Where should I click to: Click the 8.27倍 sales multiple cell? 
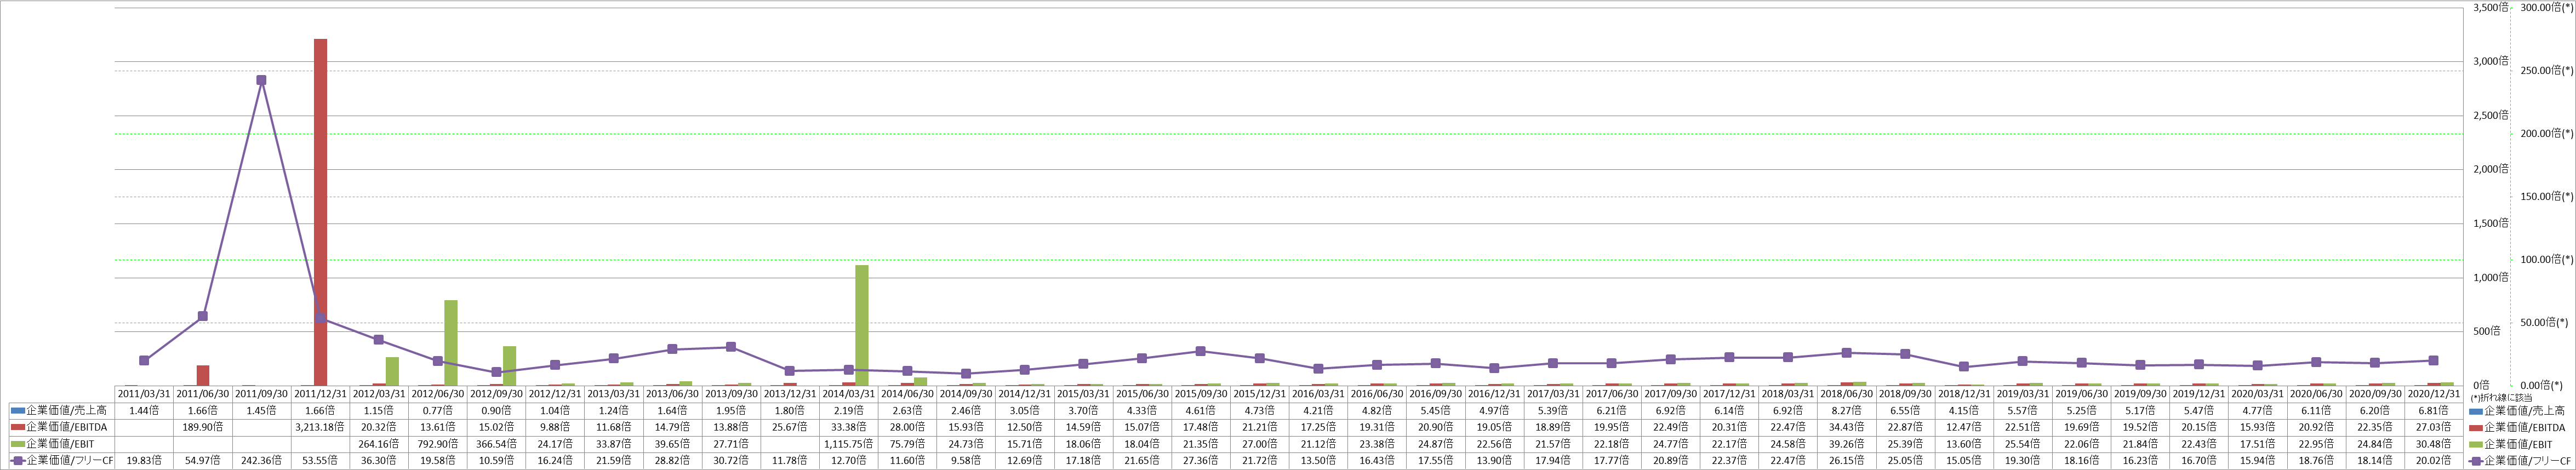1846,411
